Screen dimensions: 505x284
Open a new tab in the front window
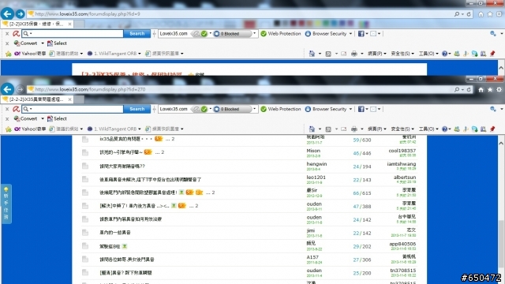(x=80, y=99)
